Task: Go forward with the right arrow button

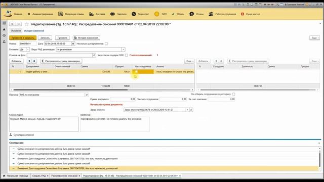Action: pyautogui.click(x=18, y=24)
